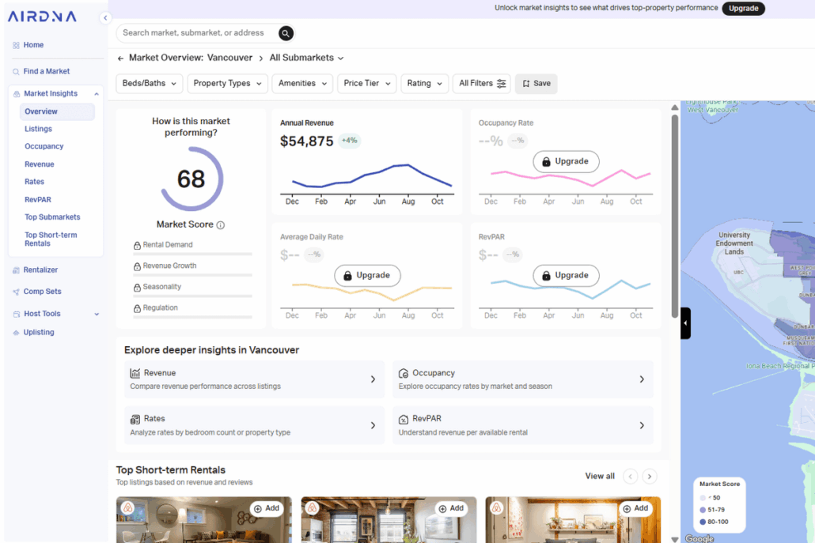Viewport: 815px width, 543px height.
Task: Click the 80-100 Market Score legend swatch
Action: (703, 522)
